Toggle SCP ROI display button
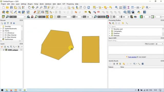 click(42, 17)
